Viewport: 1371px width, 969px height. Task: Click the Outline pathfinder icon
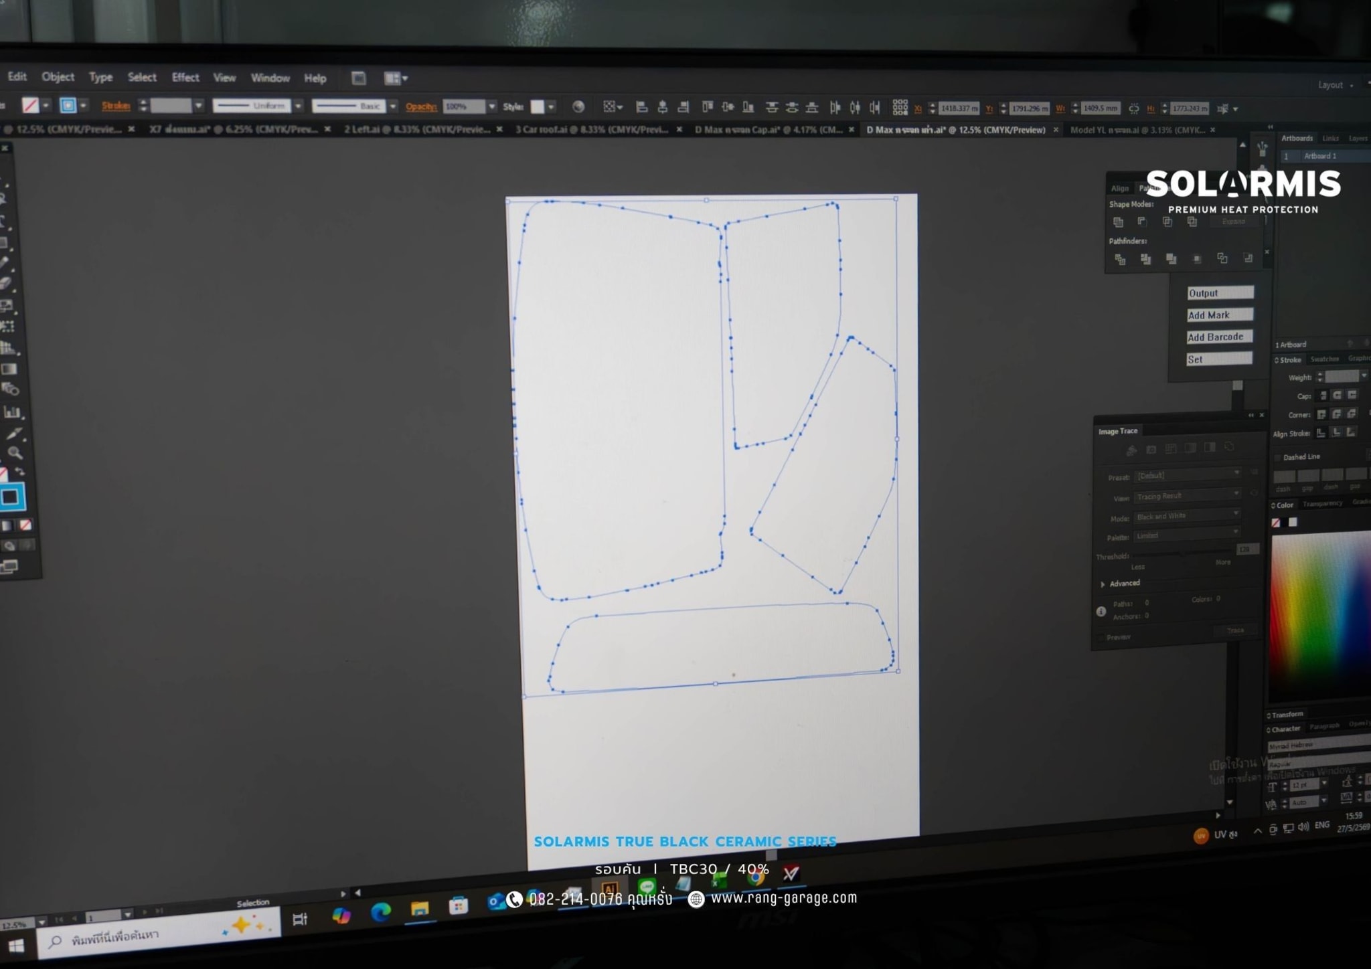(x=1222, y=258)
